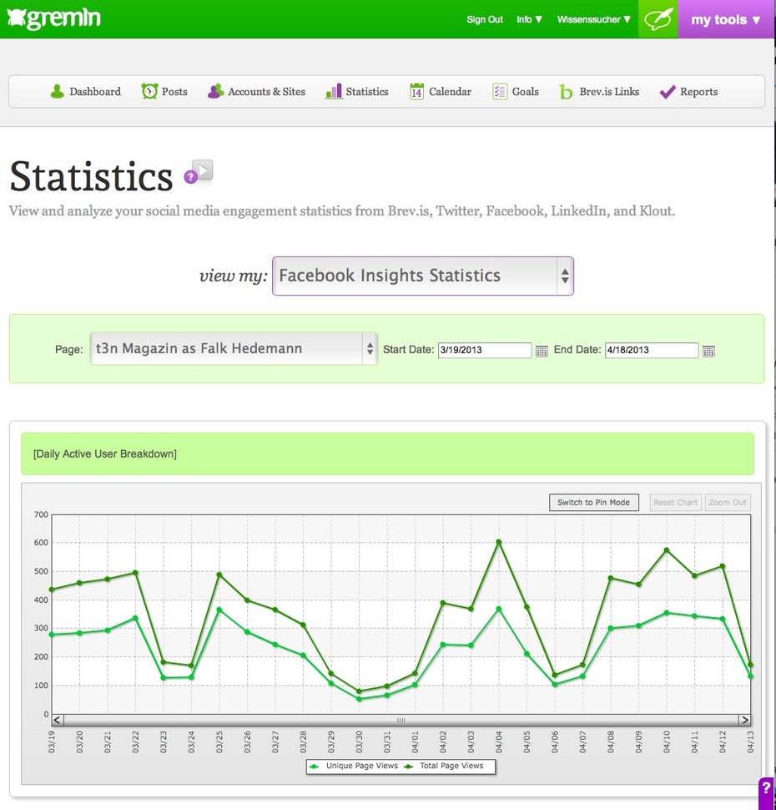Viewport: 776px width, 810px height.
Task: Click the Statistics bar chart icon
Action: click(x=334, y=91)
